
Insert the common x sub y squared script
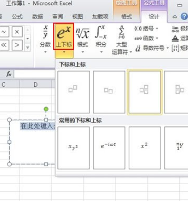(x=74, y=148)
